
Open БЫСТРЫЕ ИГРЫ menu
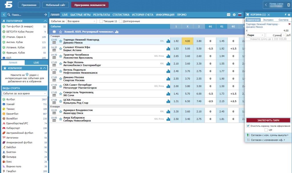(x=80, y=15)
